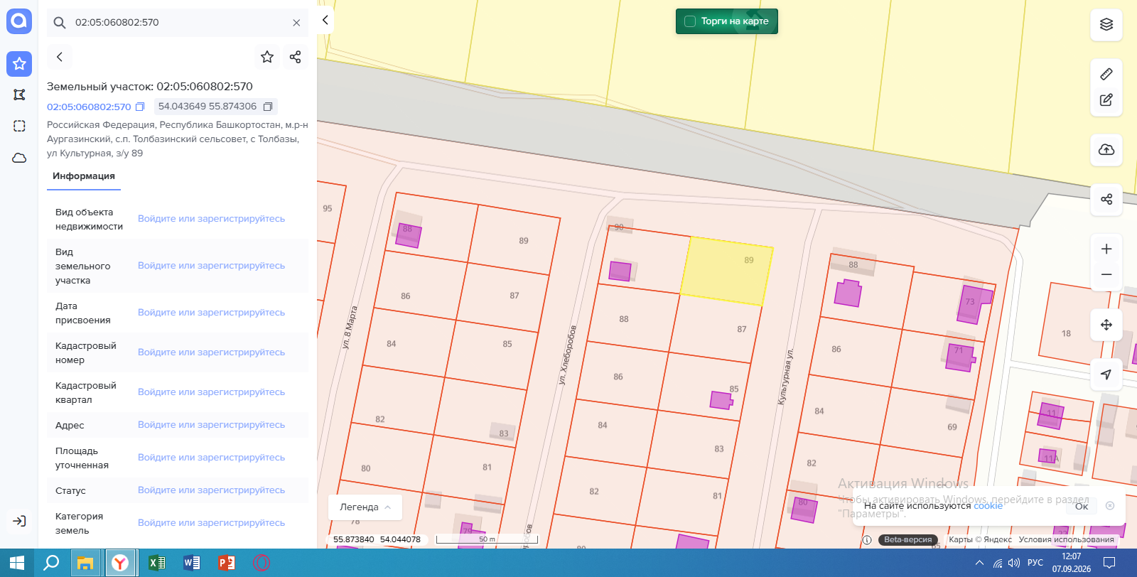Viewport: 1137px width, 577px height.
Task: Go to my current location
Action: click(1106, 374)
